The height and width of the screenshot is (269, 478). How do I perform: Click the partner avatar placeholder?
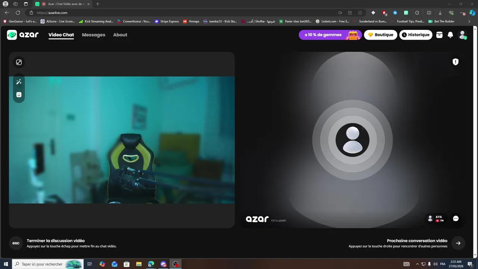(x=353, y=140)
